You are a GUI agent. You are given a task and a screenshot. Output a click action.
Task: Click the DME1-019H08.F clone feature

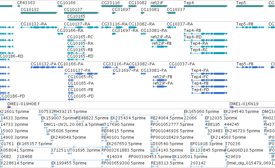point(9,107)
